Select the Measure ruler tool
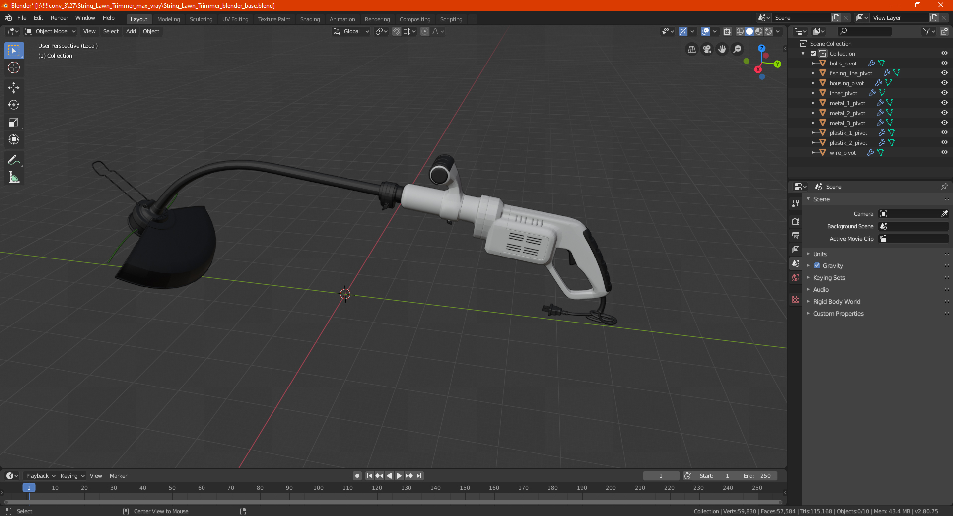 (x=14, y=177)
